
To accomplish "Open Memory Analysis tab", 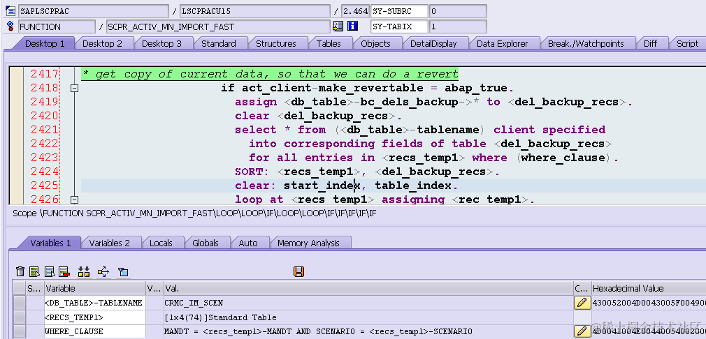I will click(x=308, y=243).
